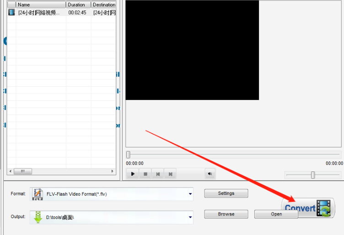Click the video seek slider handle
Viewport: 344px width, 235px height.
129,155
